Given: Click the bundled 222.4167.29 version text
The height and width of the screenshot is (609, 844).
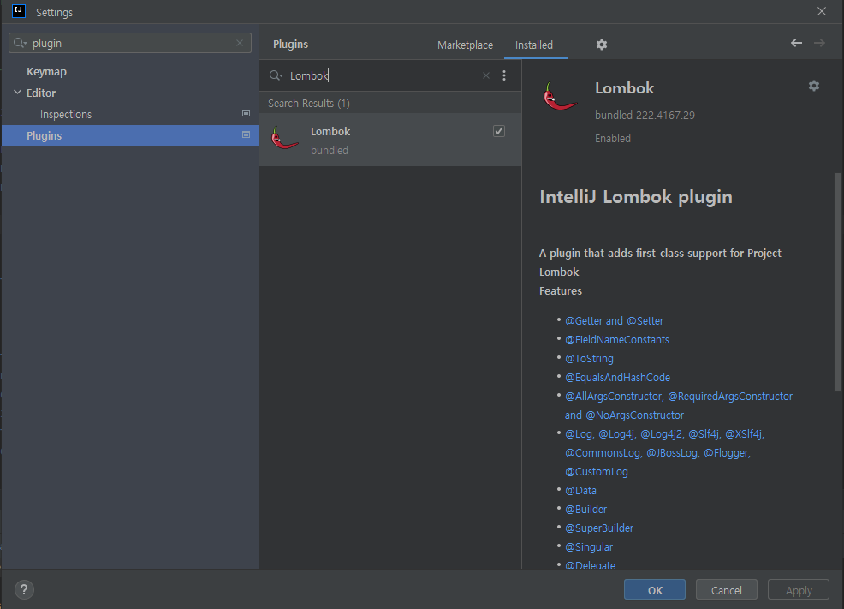Looking at the screenshot, I should point(645,116).
